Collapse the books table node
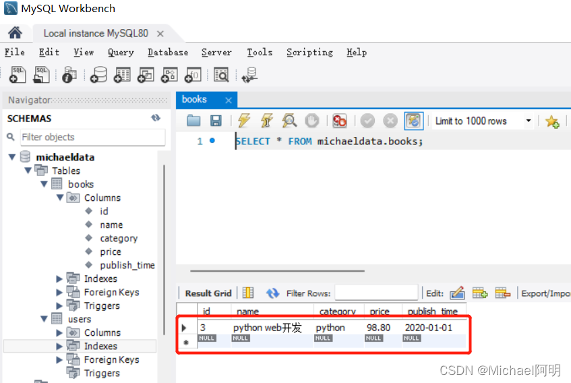571x383 pixels. [44, 184]
